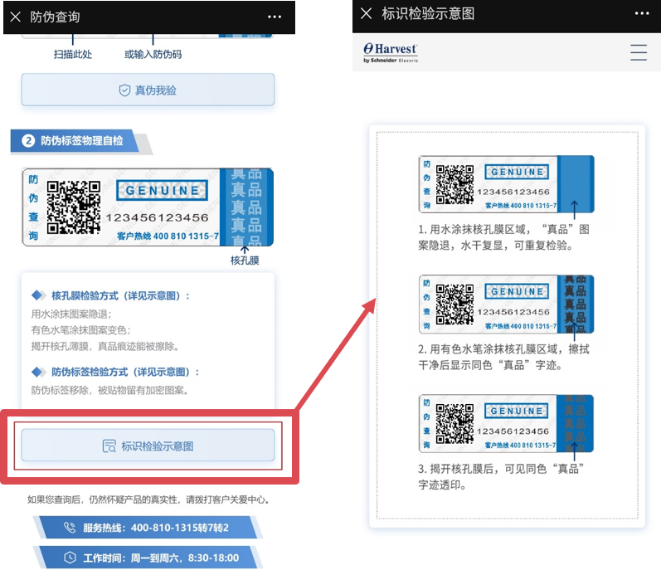Click the 或输入防伪码 label

(x=153, y=55)
